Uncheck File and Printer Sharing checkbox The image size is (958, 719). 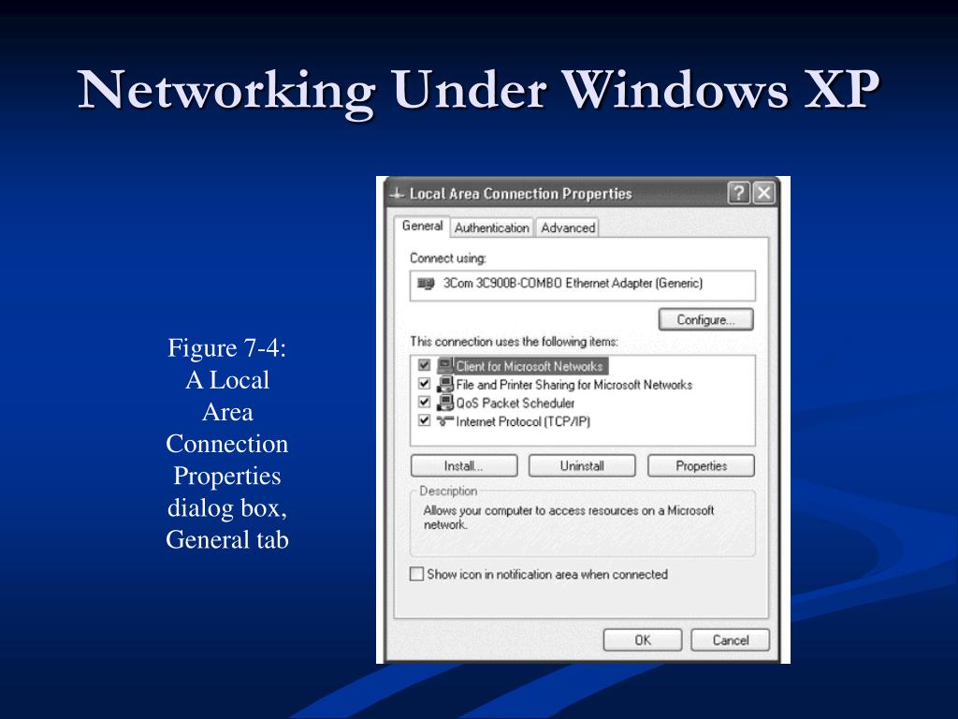tap(424, 383)
